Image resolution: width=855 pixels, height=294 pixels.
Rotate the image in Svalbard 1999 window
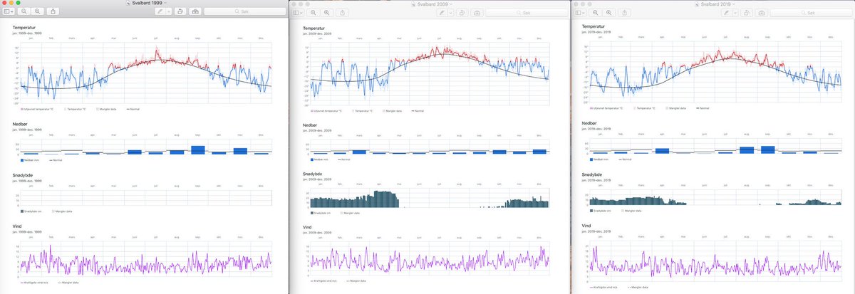point(180,11)
